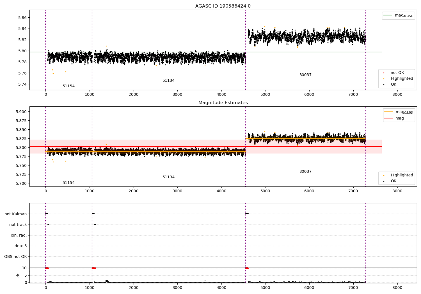
Task: Click the 'Magnitude Estimates' plot title
Action: [x=223, y=103]
